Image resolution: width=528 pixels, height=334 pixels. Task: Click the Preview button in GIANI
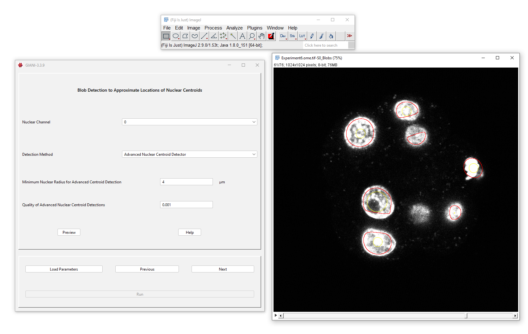pyautogui.click(x=69, y=232)
